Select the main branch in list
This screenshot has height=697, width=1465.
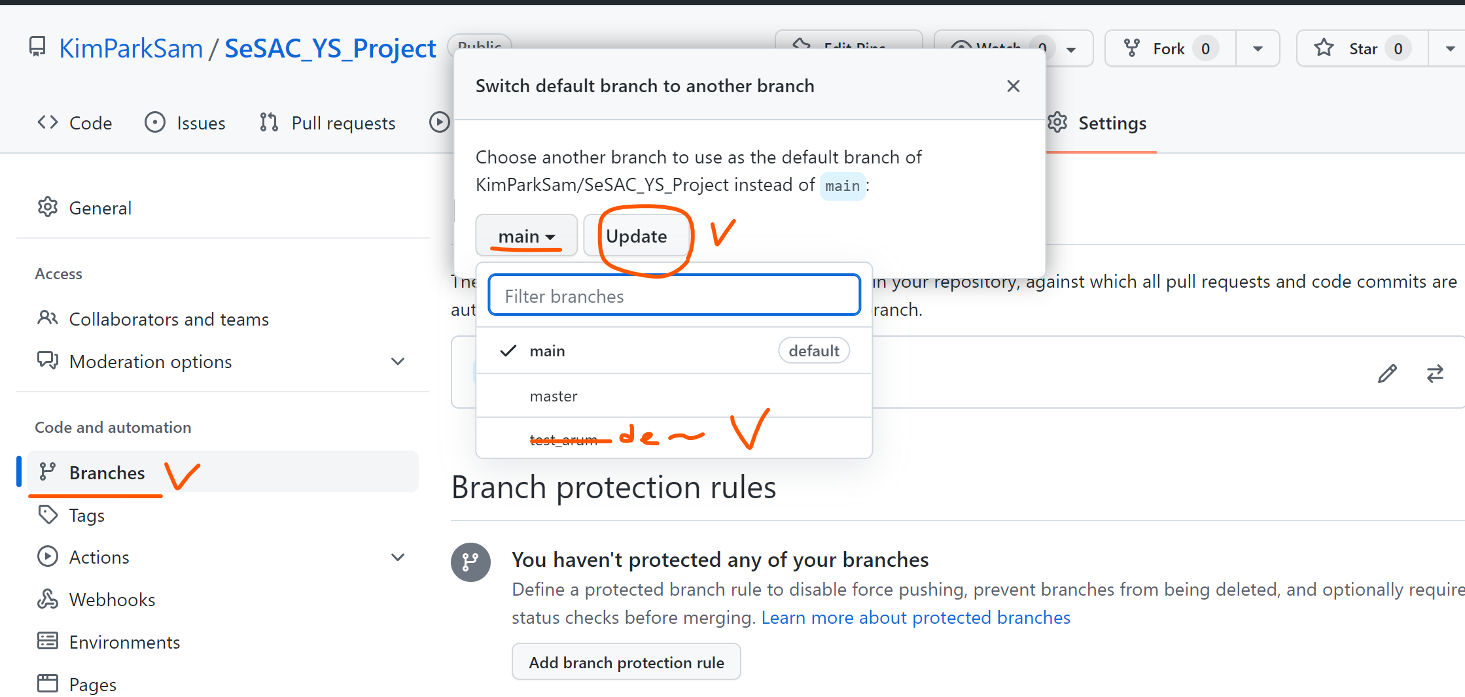click(674, 351)
